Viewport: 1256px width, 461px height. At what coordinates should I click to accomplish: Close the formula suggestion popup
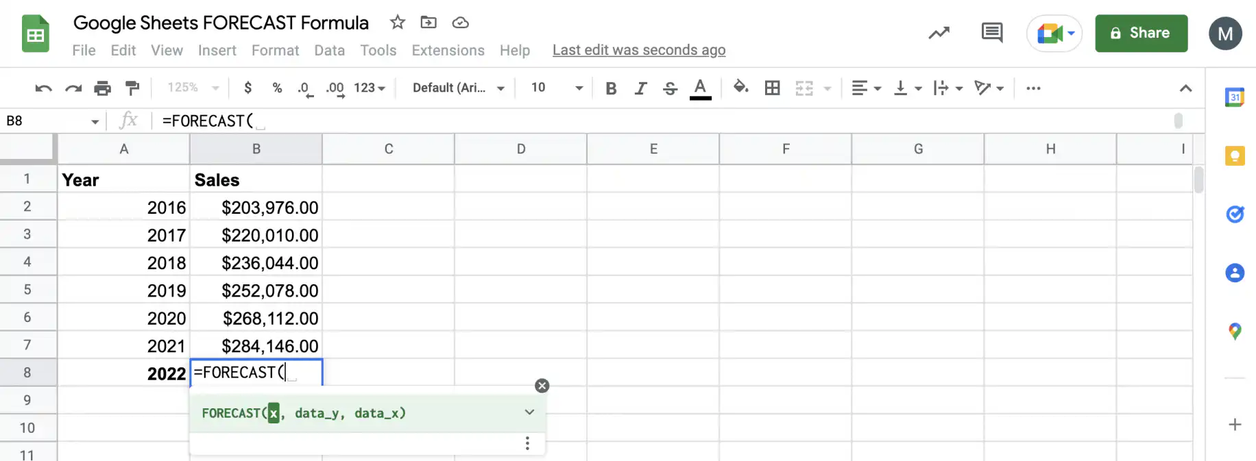pyautogui.click(x=542, y=386)
